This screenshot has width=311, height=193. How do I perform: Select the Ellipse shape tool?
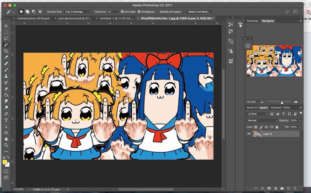(x=6, y=133)
